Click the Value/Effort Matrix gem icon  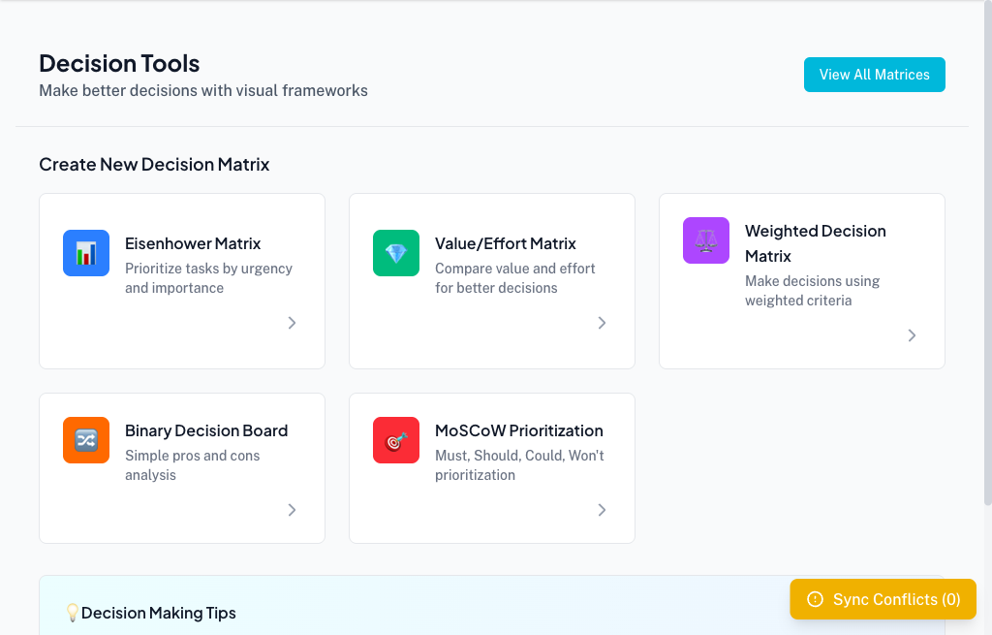[x=396, y=253]
